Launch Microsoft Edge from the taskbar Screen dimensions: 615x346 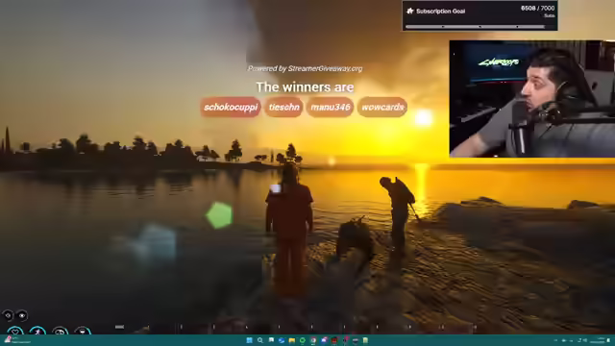tap(282, 340)
